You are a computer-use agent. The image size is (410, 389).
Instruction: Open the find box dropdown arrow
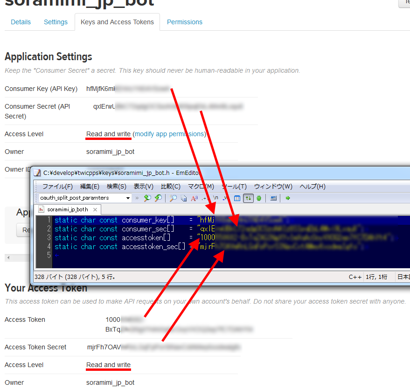coord(128,198)
